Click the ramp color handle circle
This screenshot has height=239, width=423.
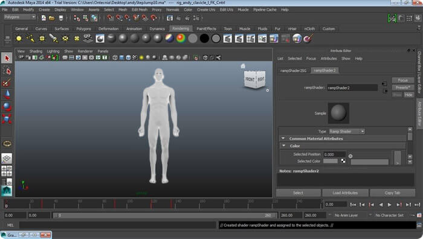click(x=350, y=156)
